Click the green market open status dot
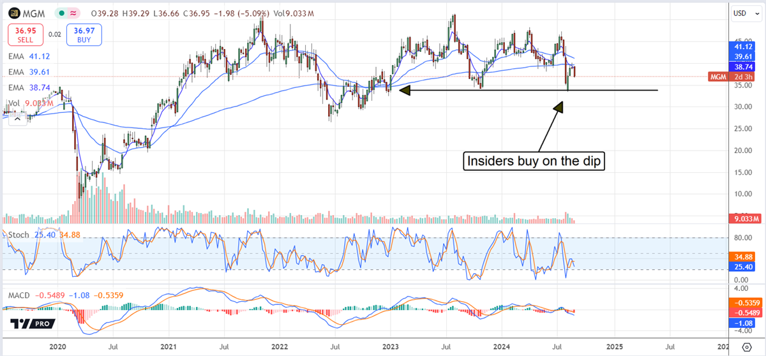This screenshot has width=766, height=356. (61, 13)
